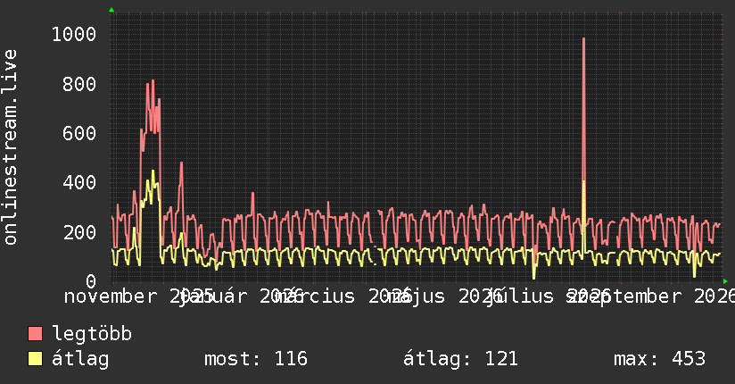Select the átlag legend label beside the yellow swatch

[80, 359]
